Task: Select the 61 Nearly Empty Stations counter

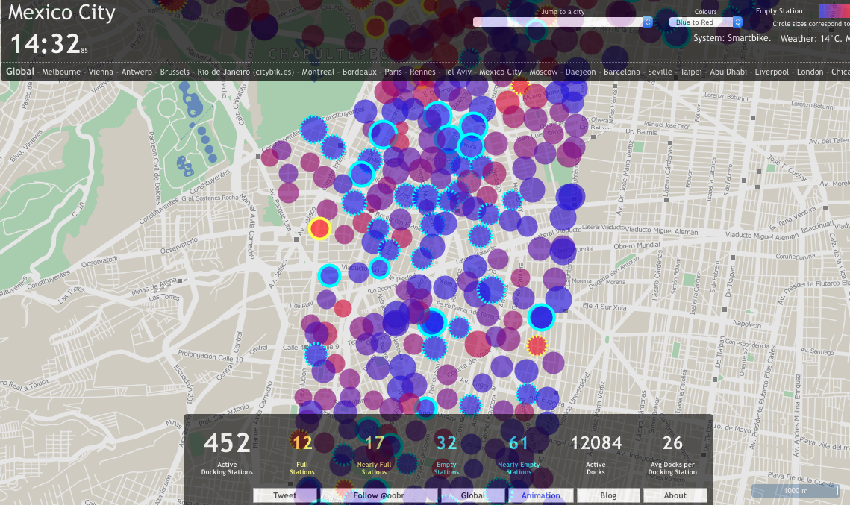Action: [519, 454]
